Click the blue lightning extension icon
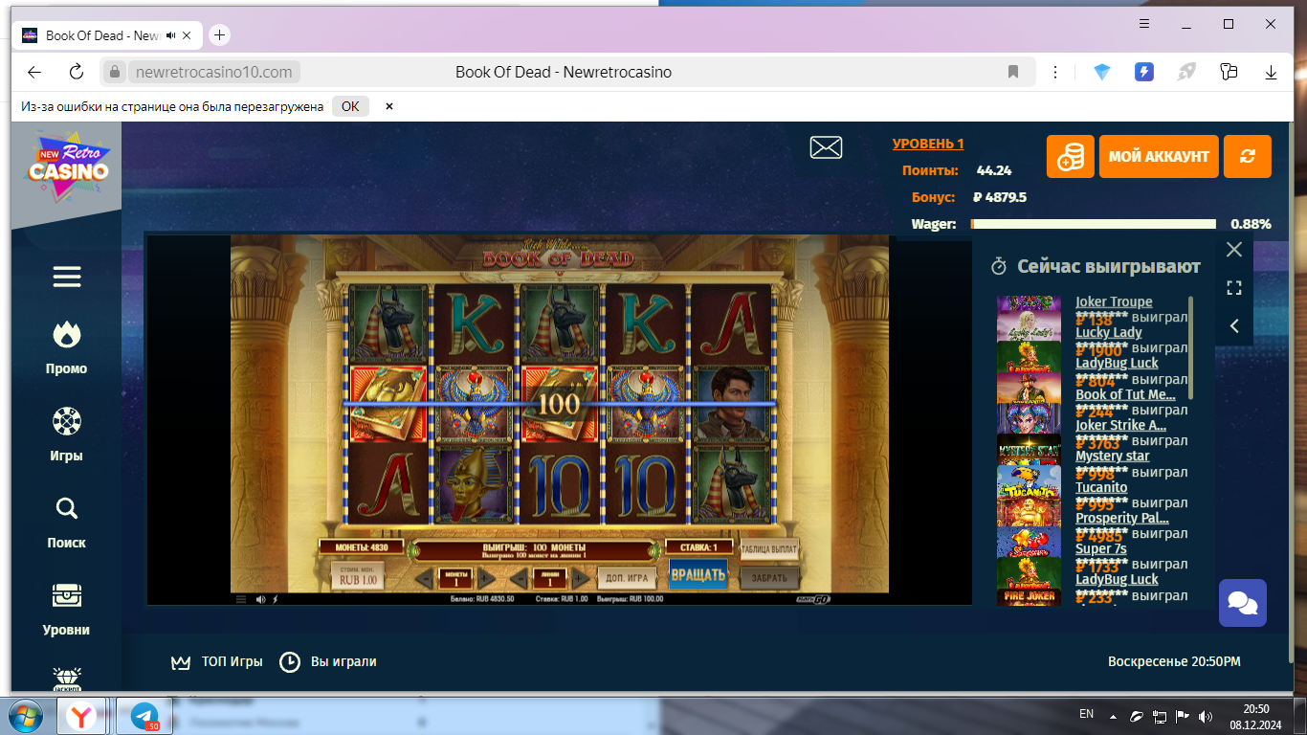Image resolution: width=1307 pixels, height=735 pixels. click(1144, 72)
